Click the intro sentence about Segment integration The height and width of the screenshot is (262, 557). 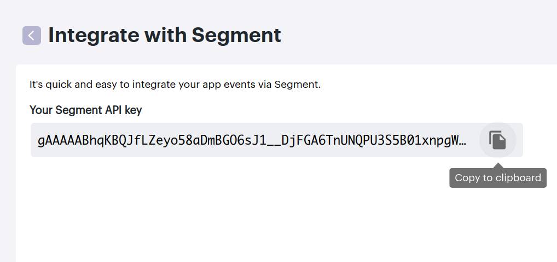click(x=175, y=85)
